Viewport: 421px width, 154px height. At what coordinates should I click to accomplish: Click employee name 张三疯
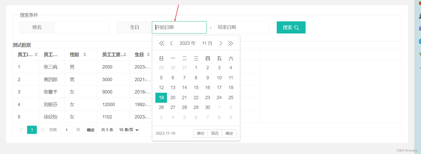[x=50, y=67]
